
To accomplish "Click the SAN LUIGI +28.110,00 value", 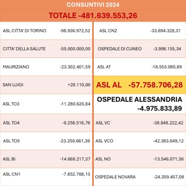I will [x=79, y=85].
